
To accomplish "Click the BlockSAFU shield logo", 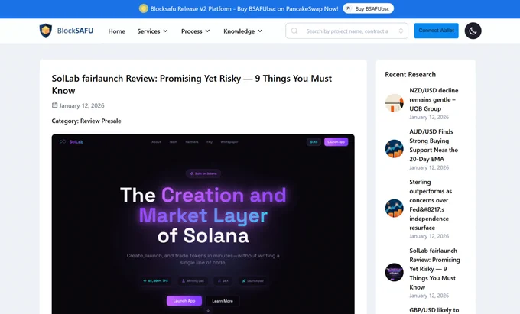I will [x=46, y=31].
